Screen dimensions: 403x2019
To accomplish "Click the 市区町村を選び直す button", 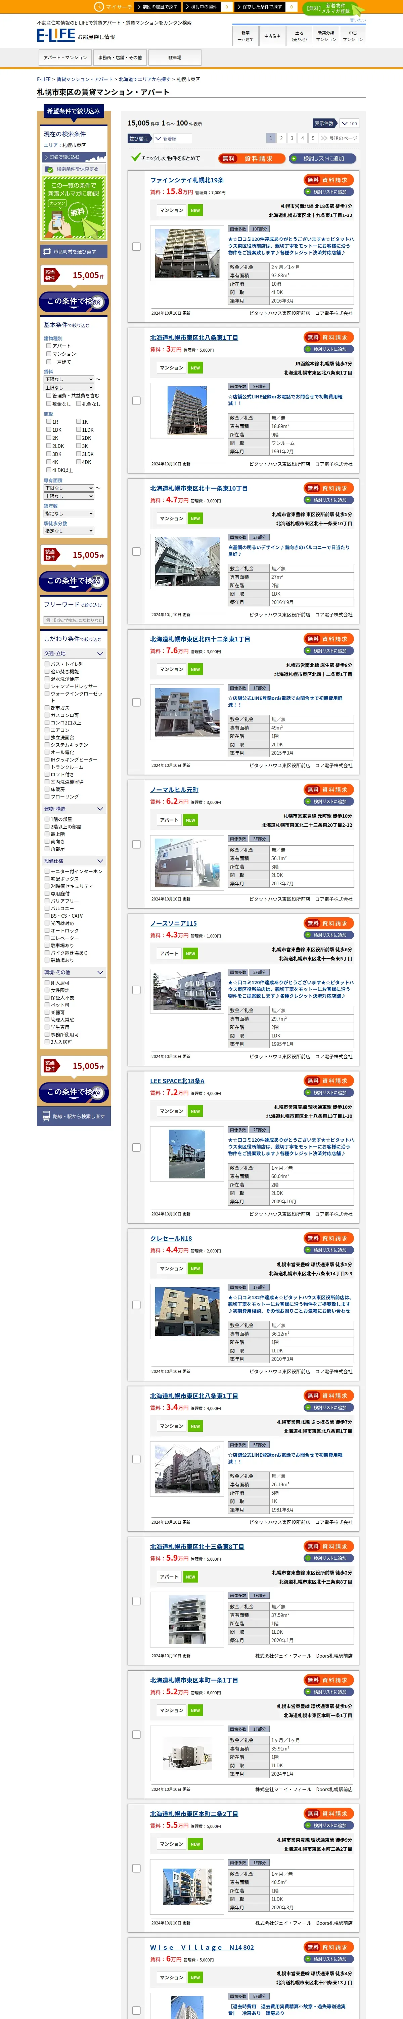I will point(74,252).
